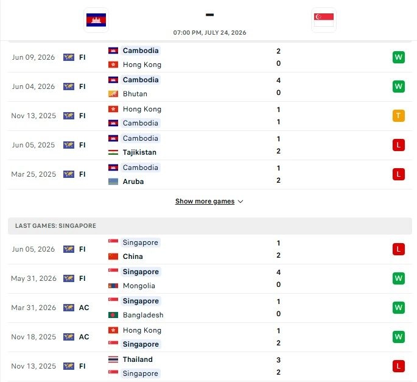
Task: Select the Last Games: Singapore section header
Action: pyautogui.click(x=210, y=226)
